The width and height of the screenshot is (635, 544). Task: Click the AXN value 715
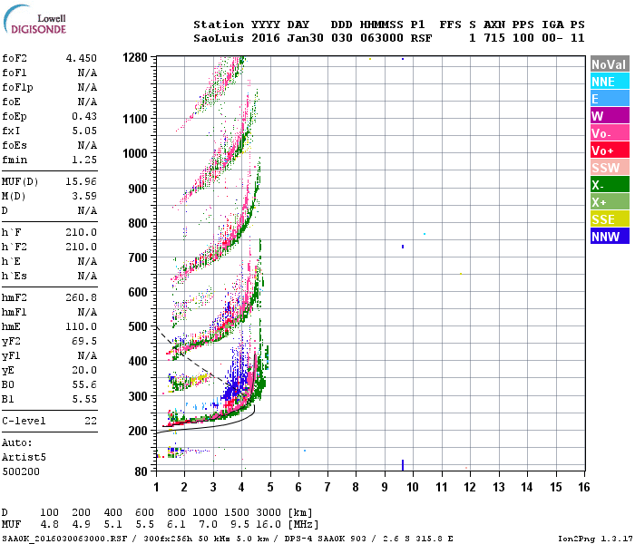494,38
